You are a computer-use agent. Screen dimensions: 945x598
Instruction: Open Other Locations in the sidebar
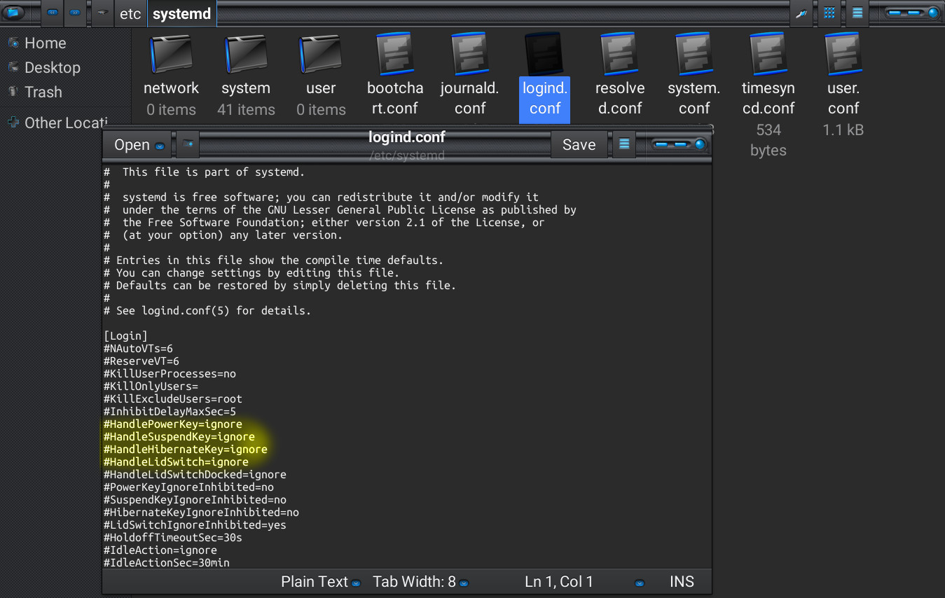(x=66, y=123)
